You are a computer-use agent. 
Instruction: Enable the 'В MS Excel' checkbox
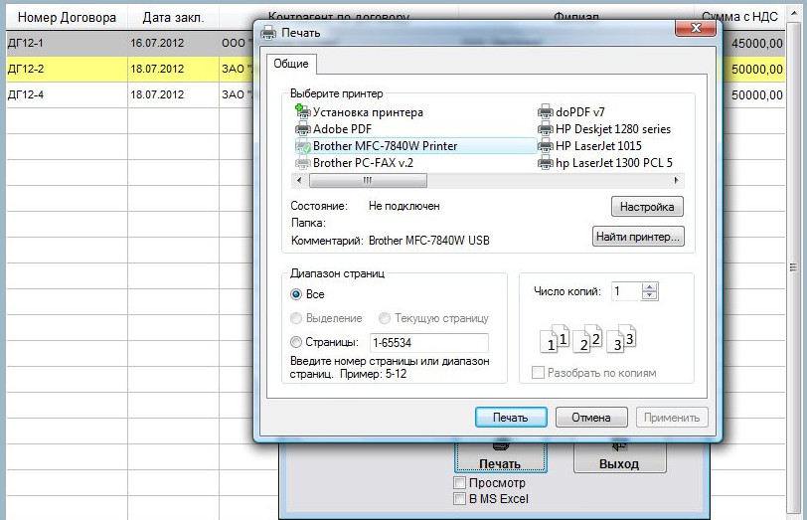[x=459, y=499]
